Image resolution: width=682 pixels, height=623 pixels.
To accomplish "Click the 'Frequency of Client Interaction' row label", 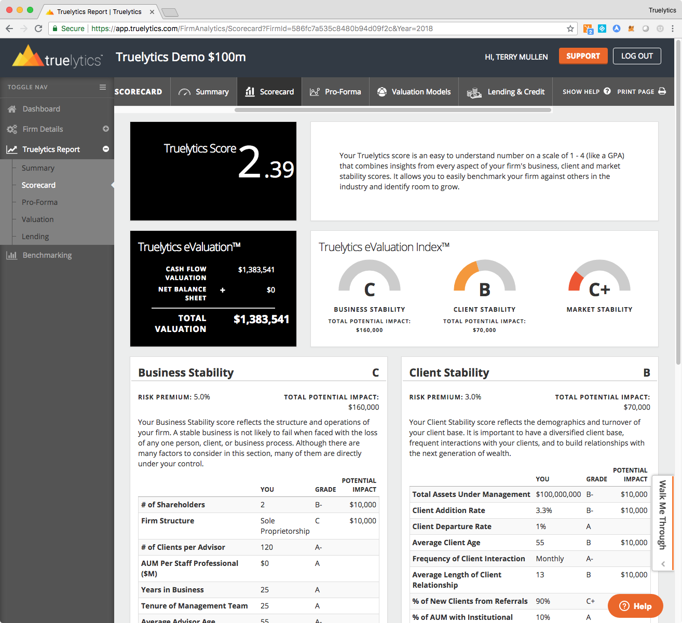I will point(469,559).
